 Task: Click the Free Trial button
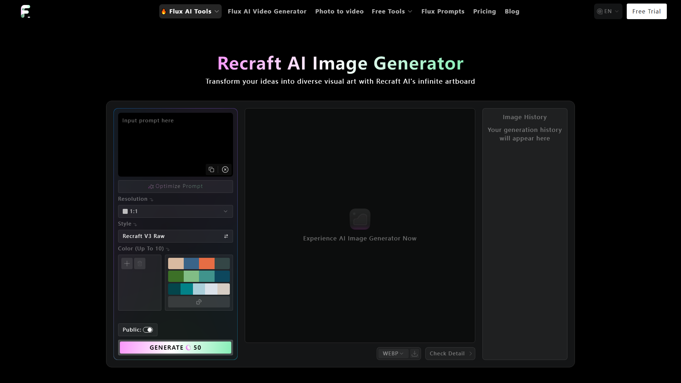point(647,11)
